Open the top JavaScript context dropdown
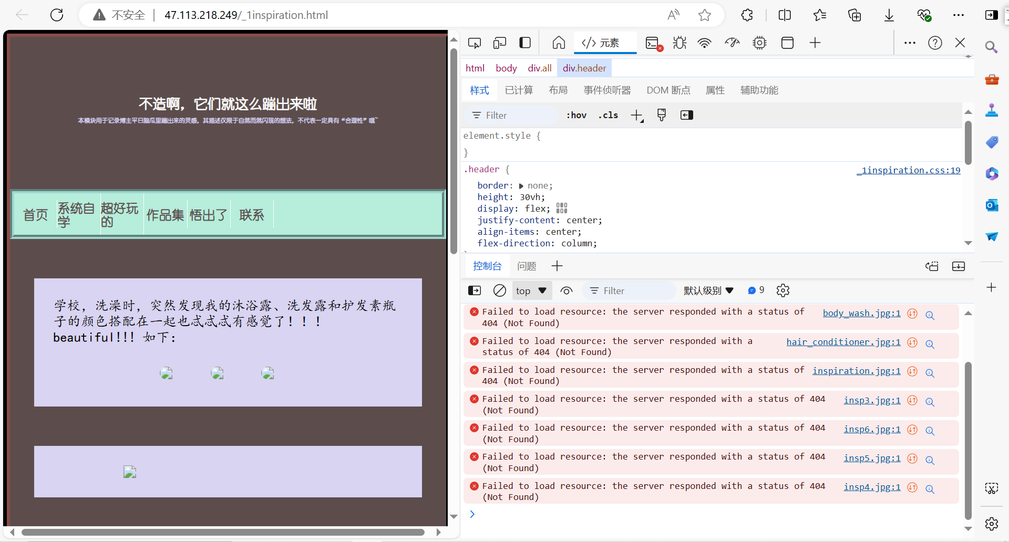 pos(531,290)
